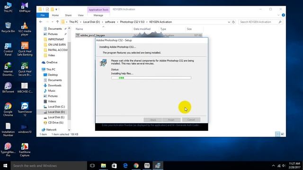Open Chrome from the taskbar

136,166
